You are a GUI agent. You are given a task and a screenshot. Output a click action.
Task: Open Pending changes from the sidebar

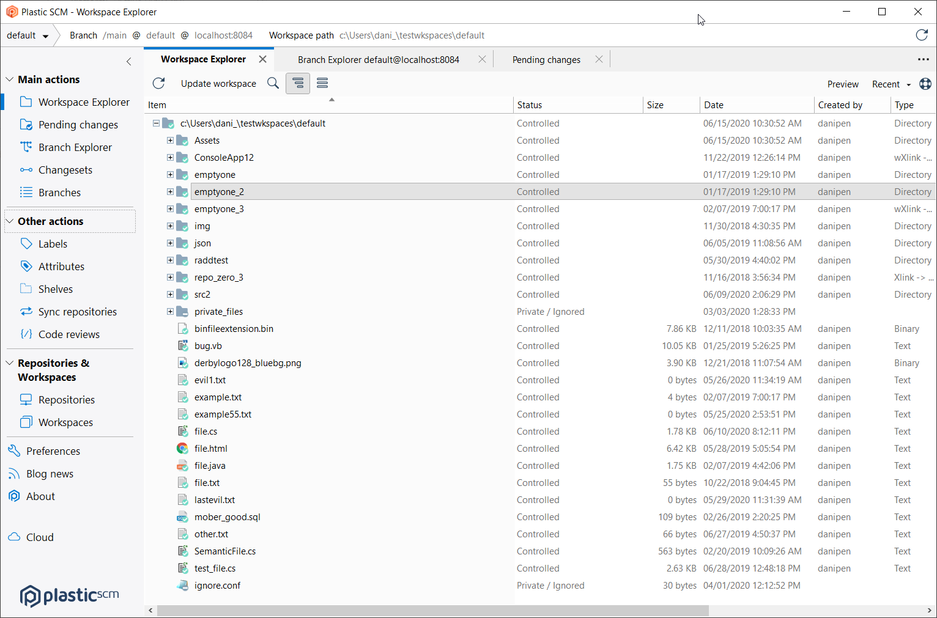point(26,124)
